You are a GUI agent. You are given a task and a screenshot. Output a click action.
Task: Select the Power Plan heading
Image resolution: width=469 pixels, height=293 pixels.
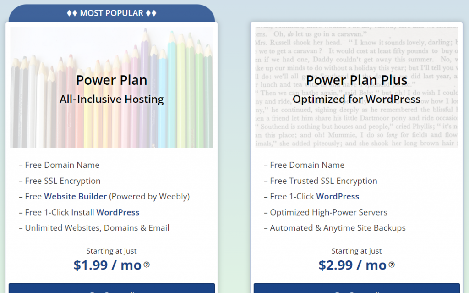(112, 80)
